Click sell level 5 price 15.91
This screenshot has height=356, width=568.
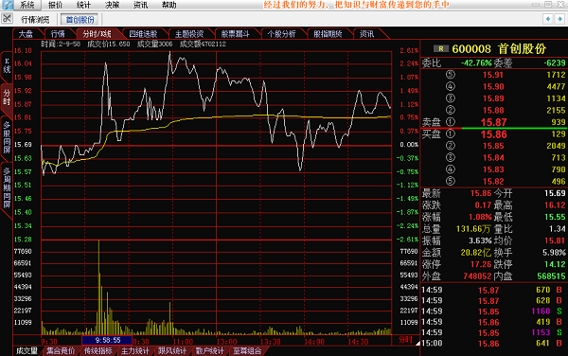[493, 75]
